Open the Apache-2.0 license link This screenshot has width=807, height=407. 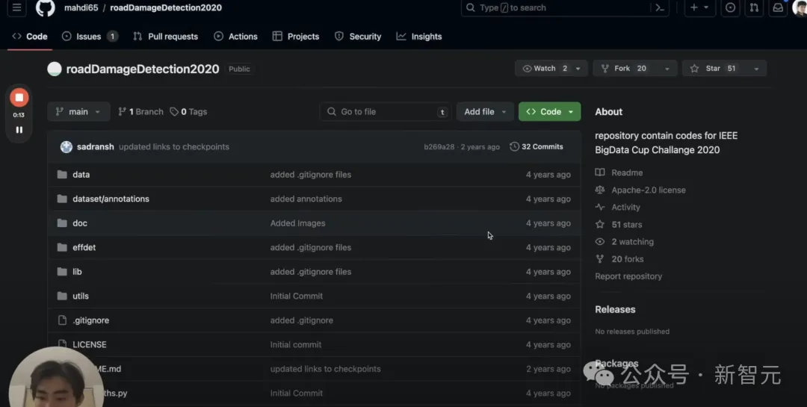[649, 190]
